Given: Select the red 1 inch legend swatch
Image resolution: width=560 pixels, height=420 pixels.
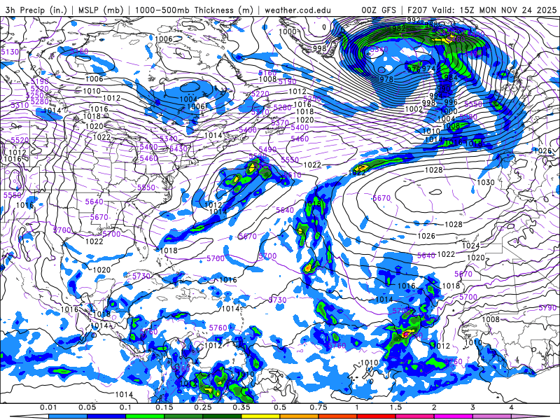Looking at the screenshot, I should tap(377, 416).
